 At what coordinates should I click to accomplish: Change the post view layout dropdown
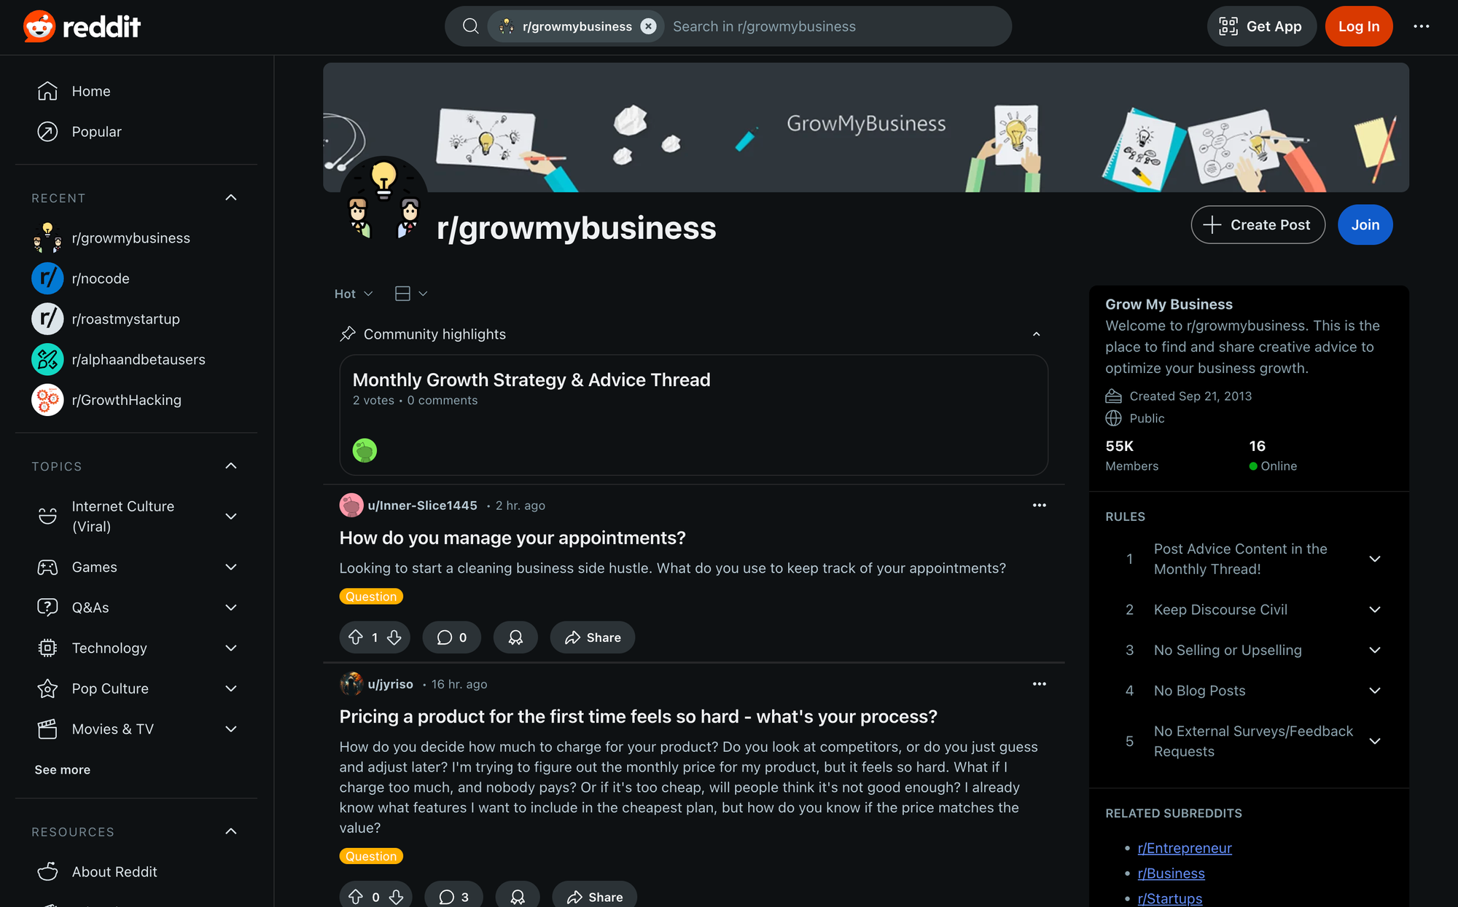point(411,294)
